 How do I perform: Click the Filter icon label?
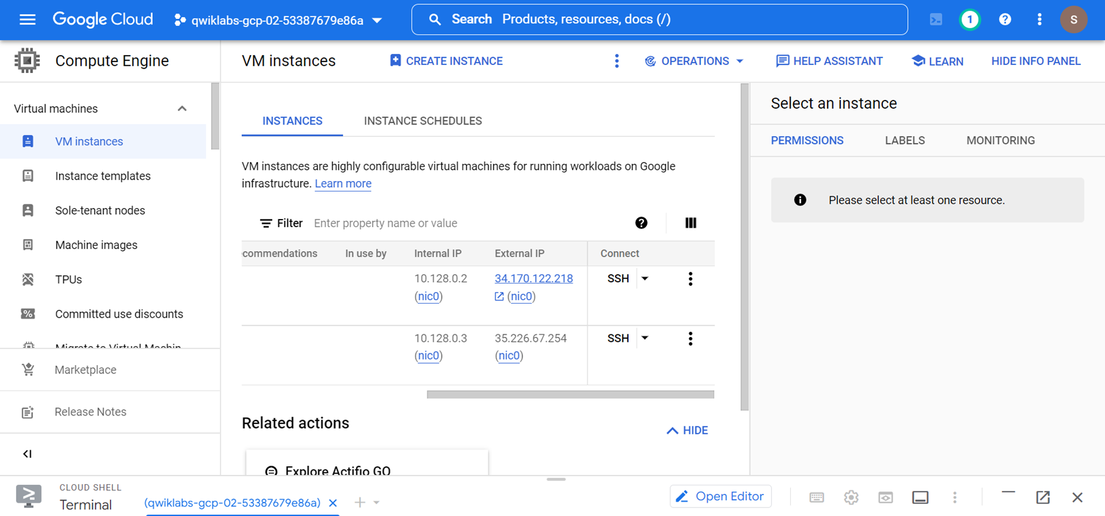281,223
